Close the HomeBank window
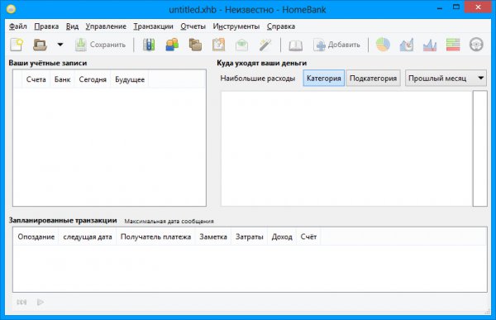The width and height of the screenshot is (496, 320). pos(478,7)
